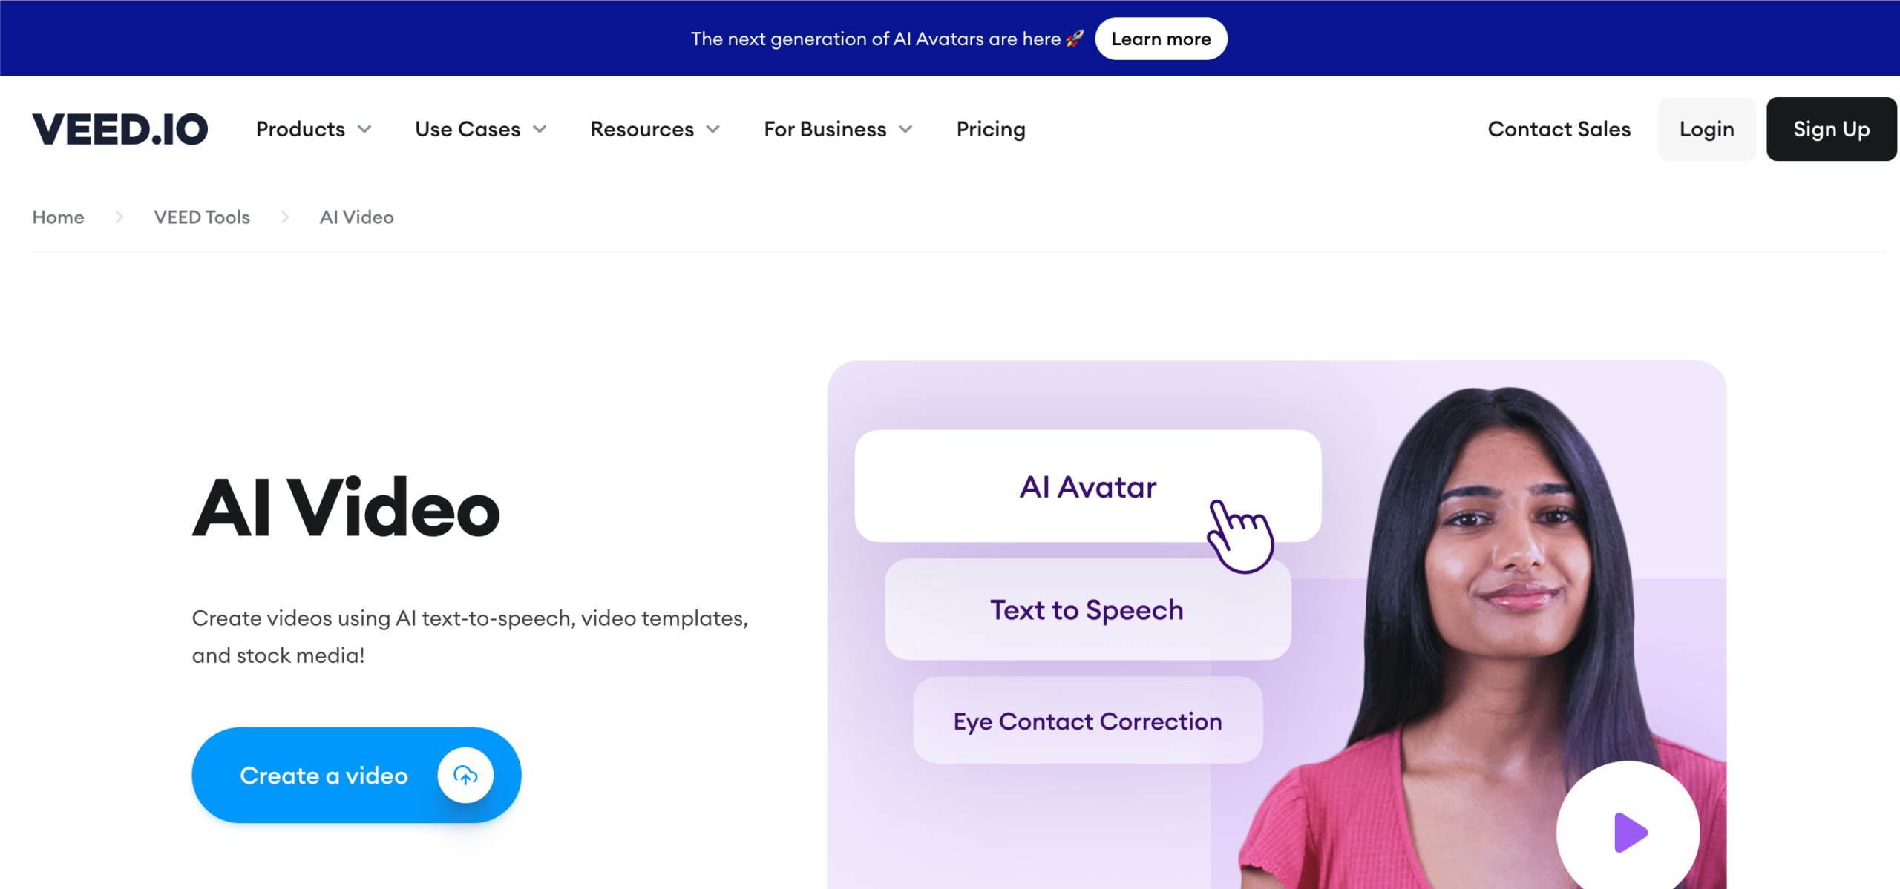Screen dimensions: 1900x889
Task: Open the Use Cases dropdown menu
Action: [x=481, y=129]
